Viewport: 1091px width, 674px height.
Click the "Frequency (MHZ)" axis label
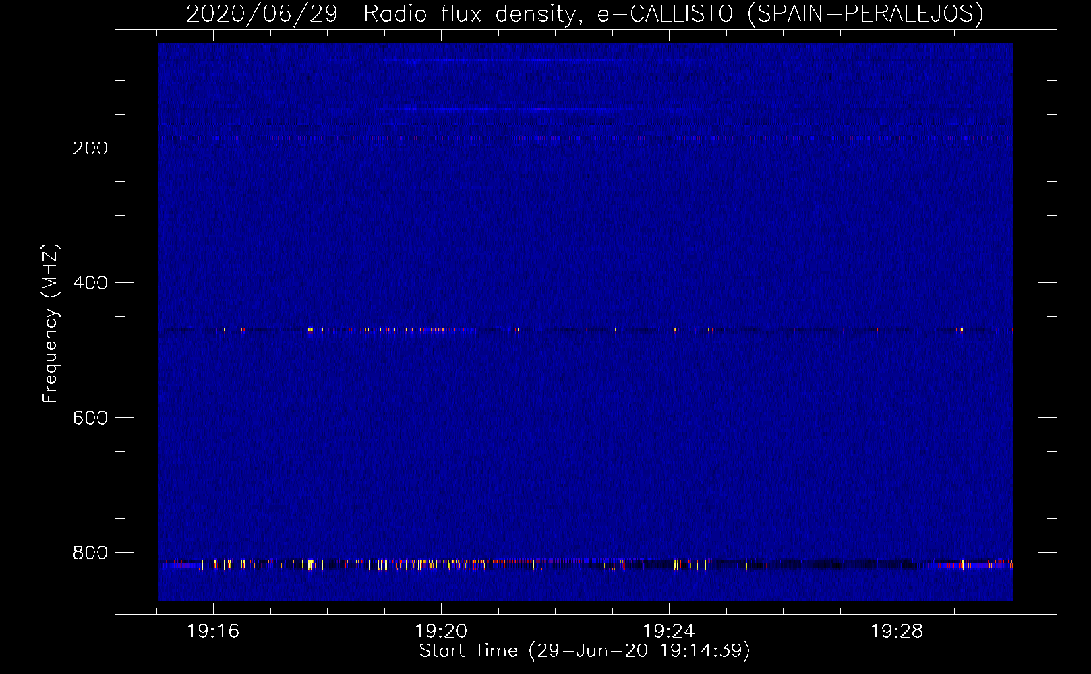click(51, 323)
